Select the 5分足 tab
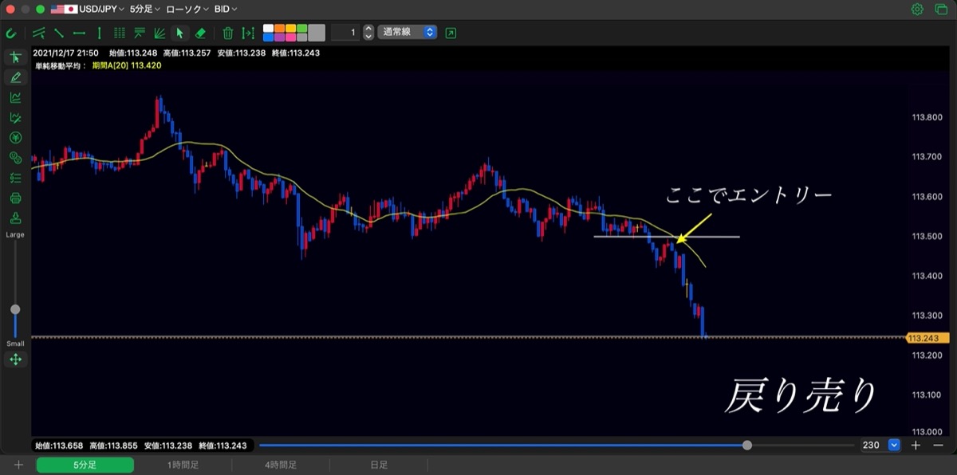 [85, 465]
